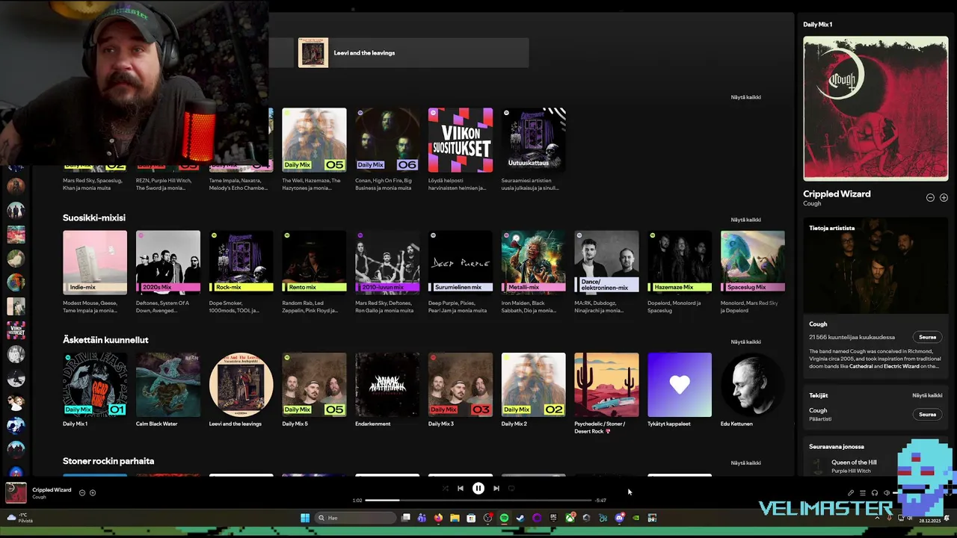This screenshot has height=538, width=957.
Task: Follow Cough in the Tekijät section
Action: click(927, 414)
